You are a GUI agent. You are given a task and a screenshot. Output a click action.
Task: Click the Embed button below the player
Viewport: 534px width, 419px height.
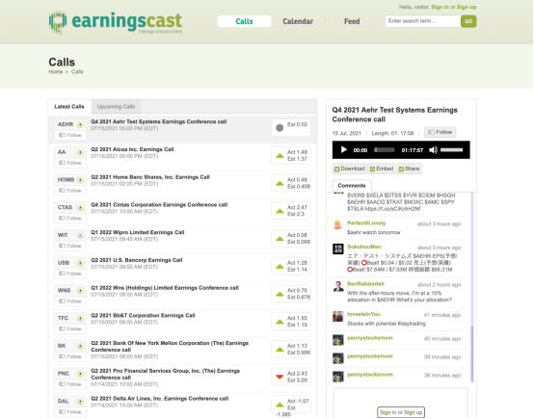click(x=382, y=169)
